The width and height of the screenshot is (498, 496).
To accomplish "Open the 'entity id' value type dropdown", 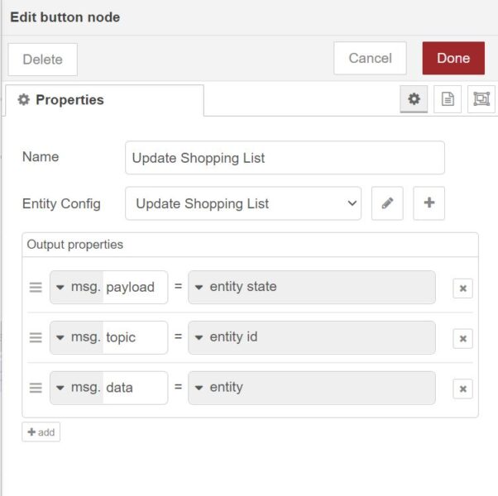I will click(199, 337).
